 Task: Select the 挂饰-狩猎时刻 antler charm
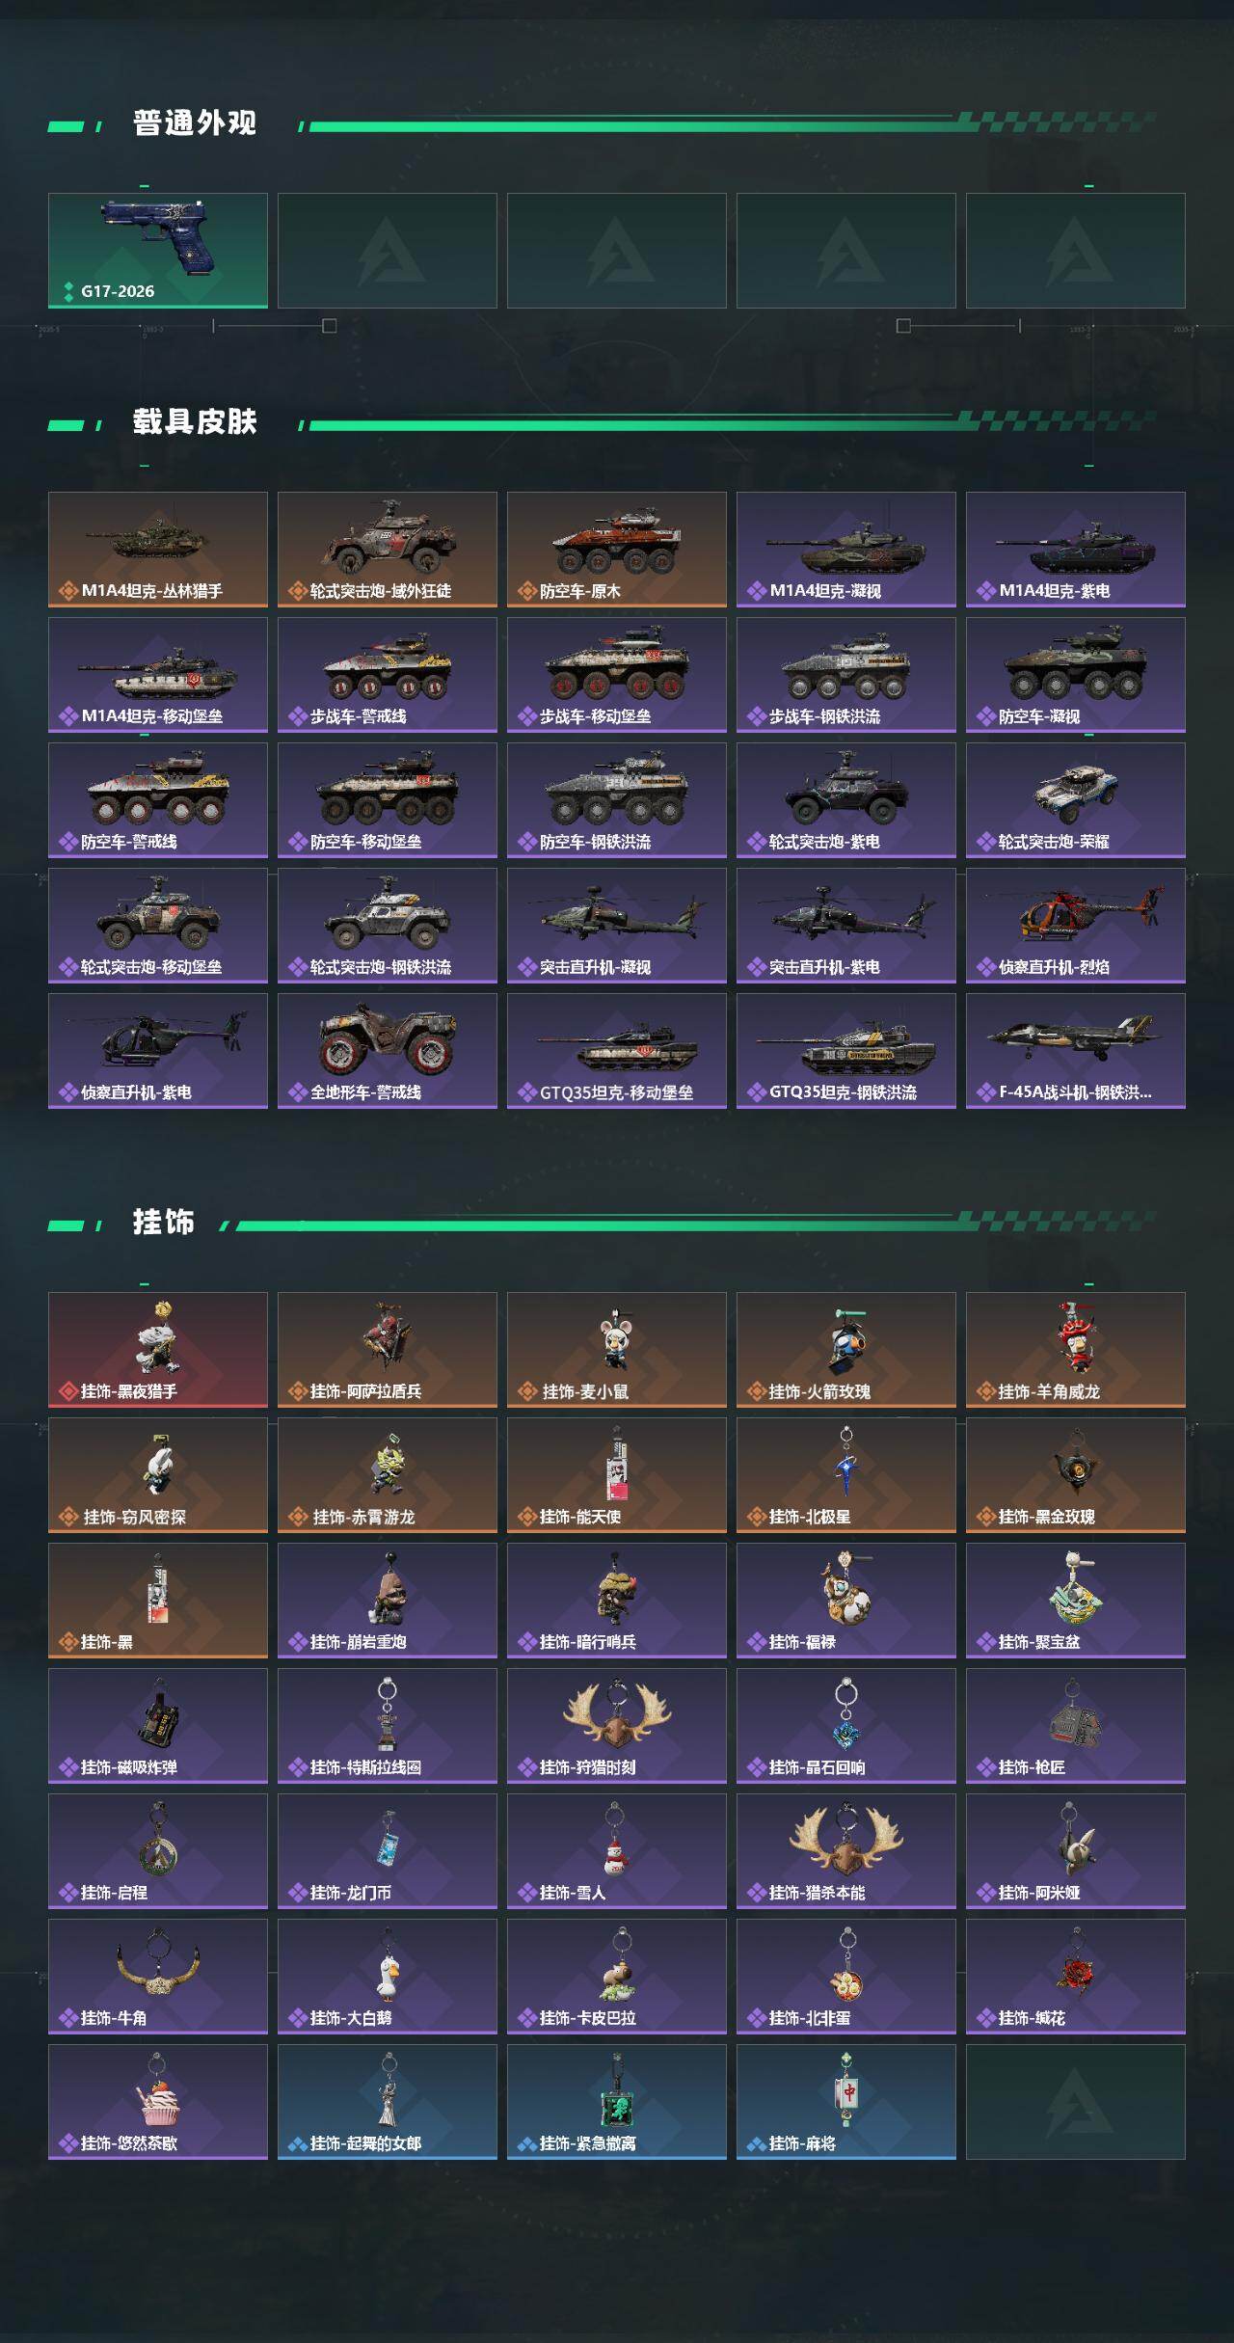point(617,1726)
